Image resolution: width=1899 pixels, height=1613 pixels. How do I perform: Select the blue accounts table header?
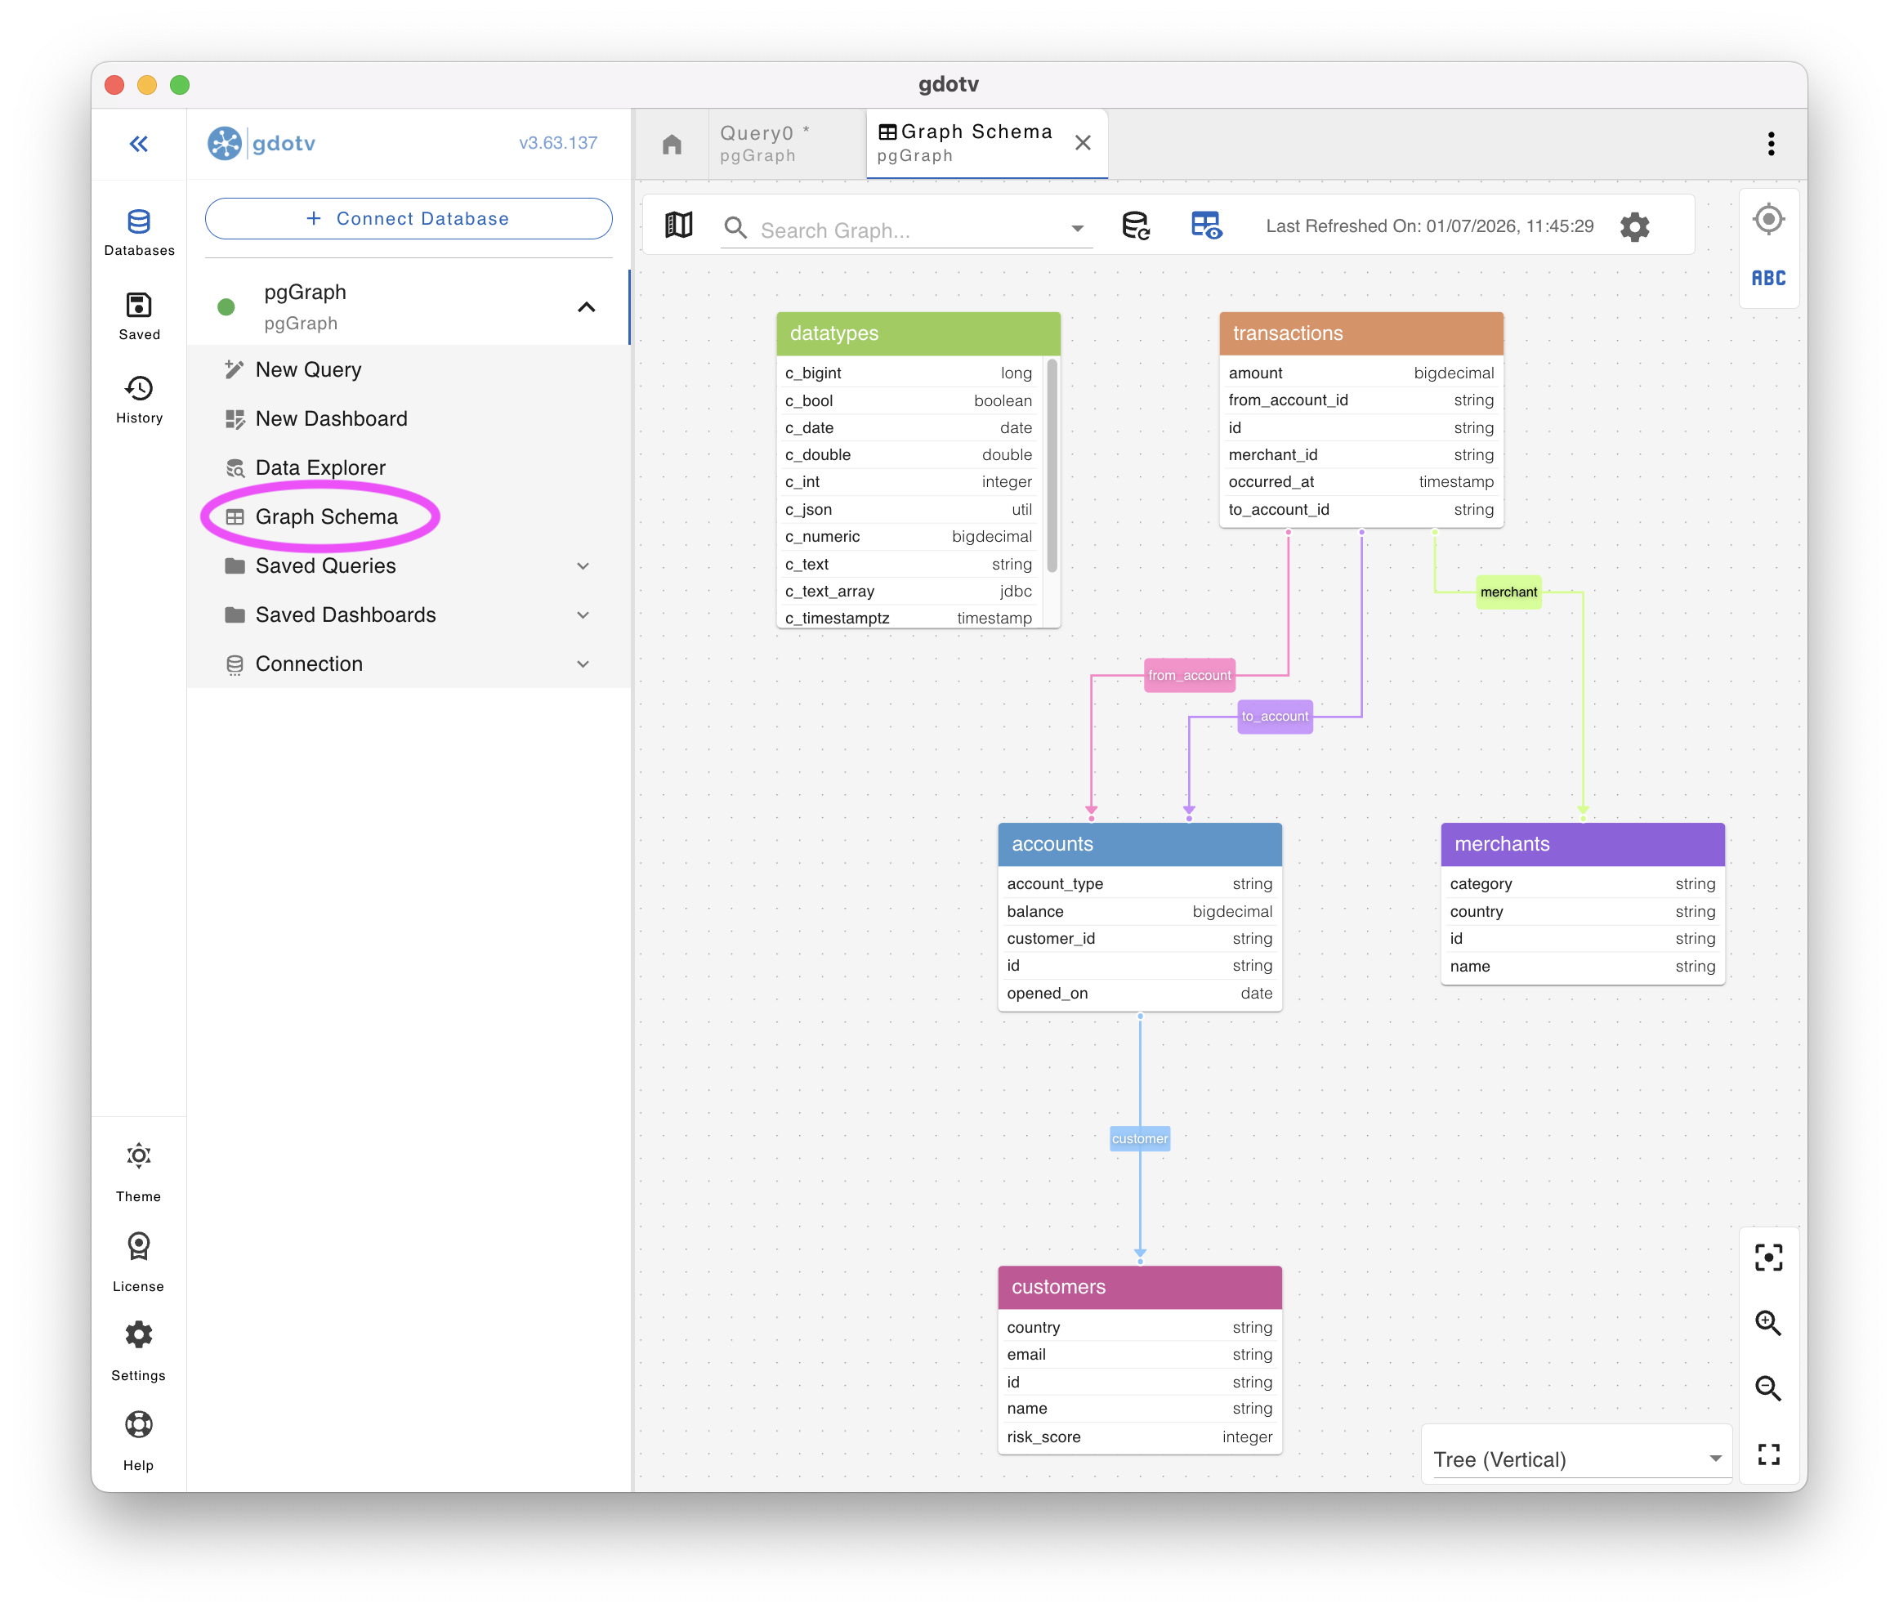tap(1139, 844)
